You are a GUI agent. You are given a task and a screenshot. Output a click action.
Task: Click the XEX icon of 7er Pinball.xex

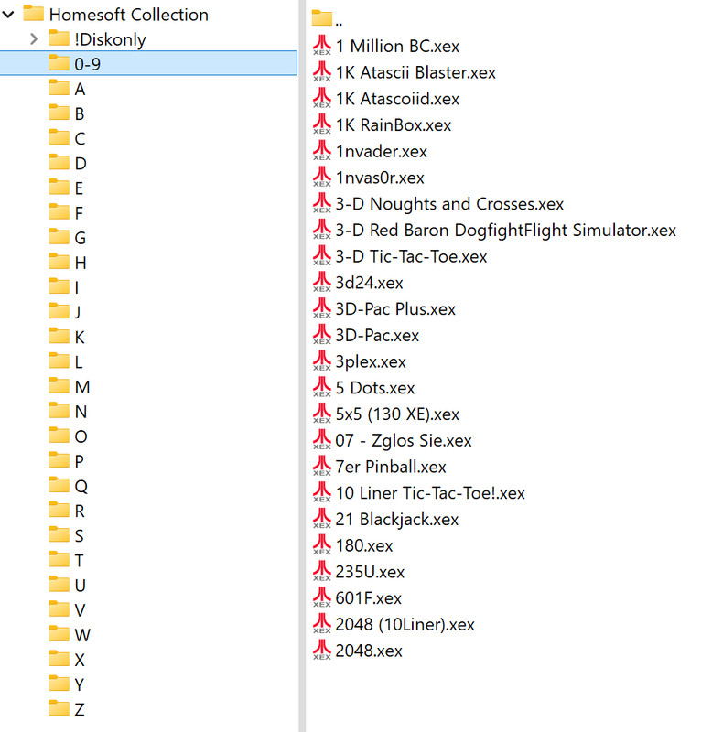(322, 467)
